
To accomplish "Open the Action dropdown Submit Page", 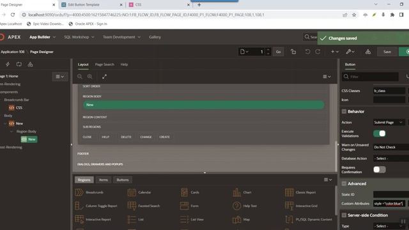I will pos(389,122).
